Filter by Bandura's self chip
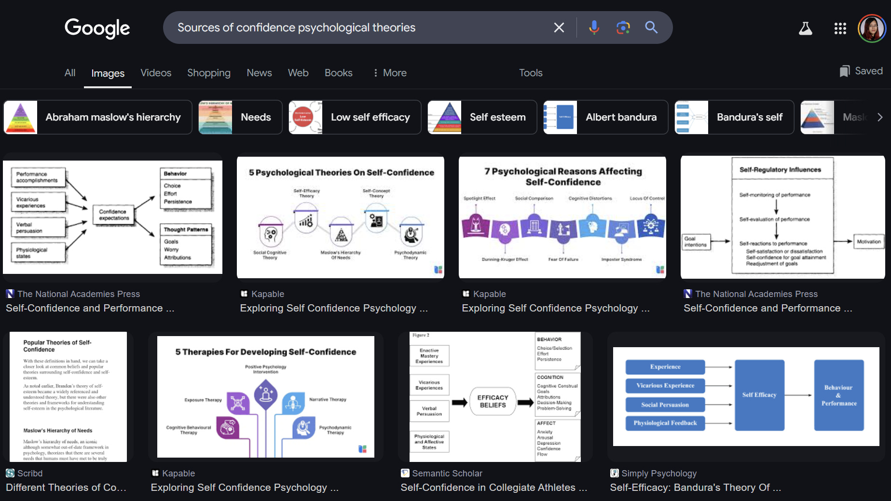The height and width of the screenshot is (501, 891). (734, 117)
